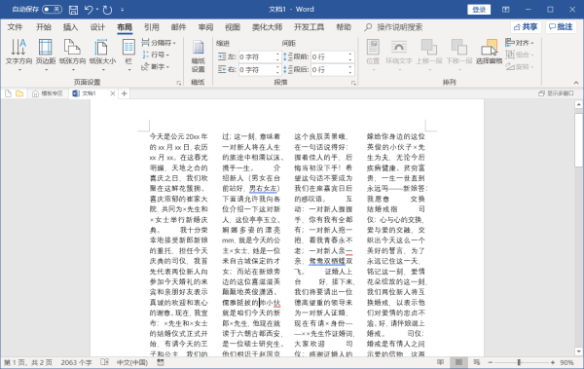
Task: Increase left indent with stepper arrow
Action: point(277,55)
